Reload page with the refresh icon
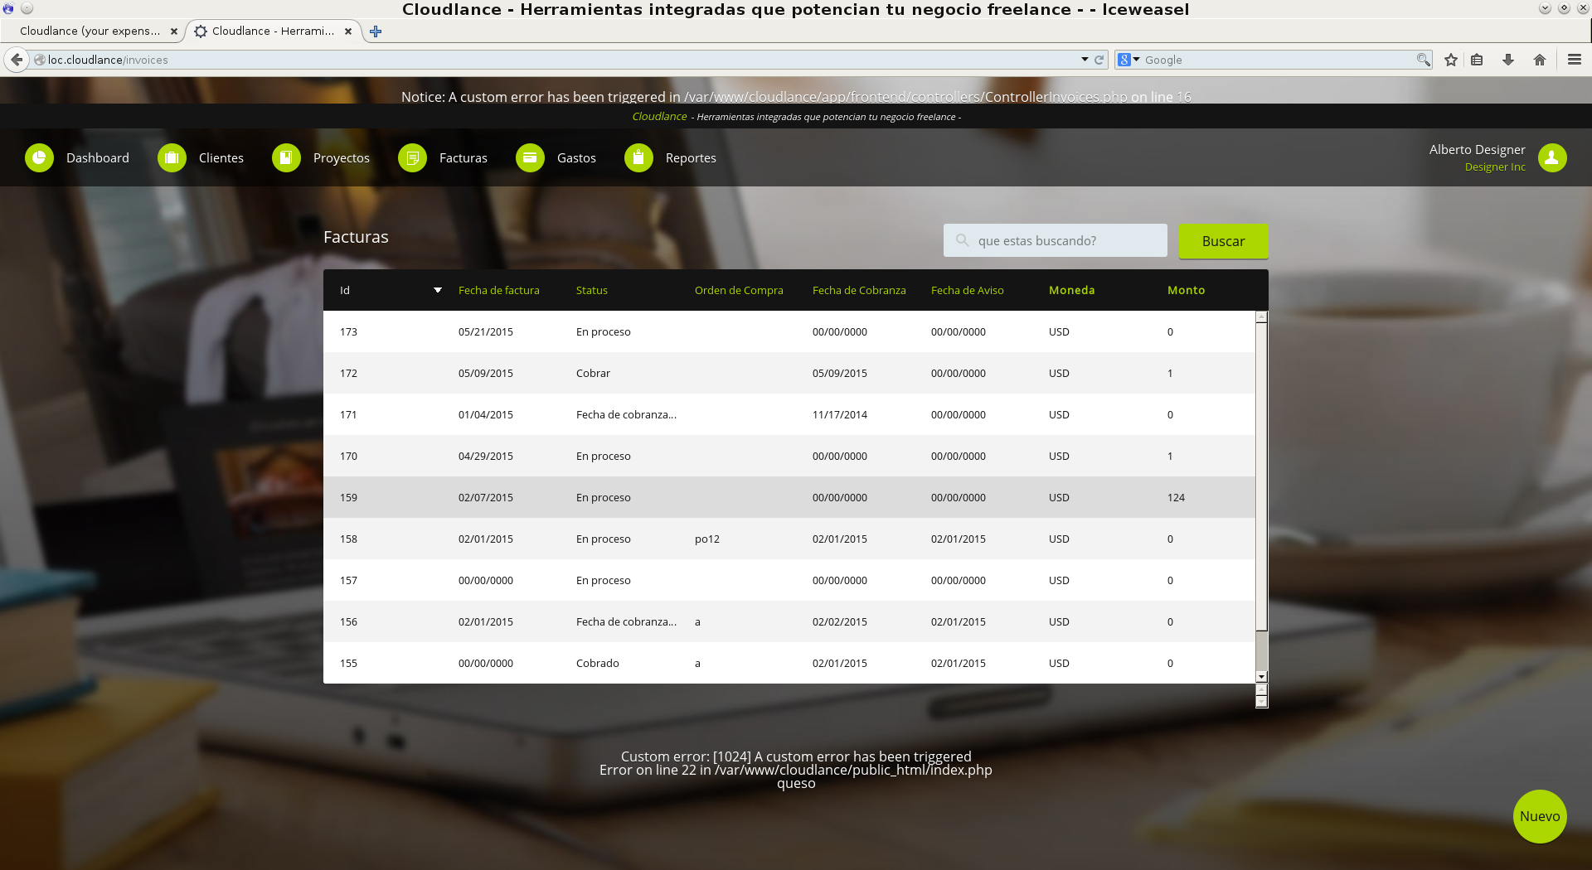This screenshot has width=1592, height=870. [1099, 60]
